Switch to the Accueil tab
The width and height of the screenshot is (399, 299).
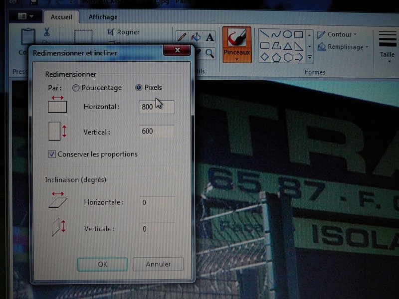[61, 17]
